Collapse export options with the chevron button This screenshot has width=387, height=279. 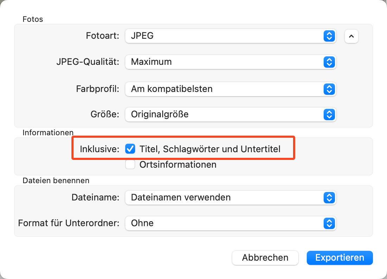(351, 36)
